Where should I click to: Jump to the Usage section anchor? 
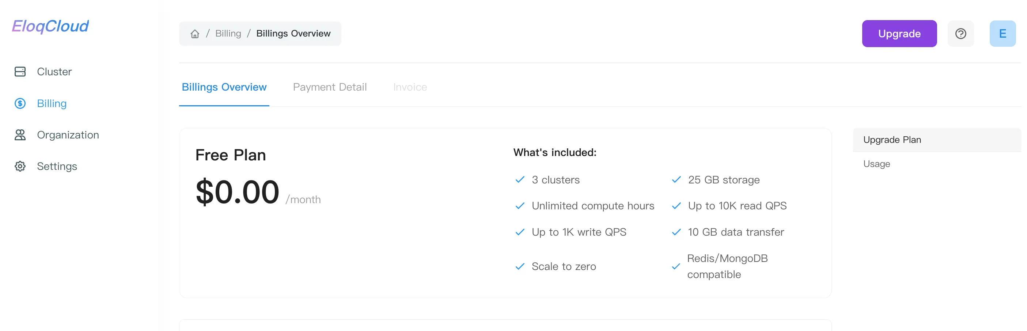point(876,164)
